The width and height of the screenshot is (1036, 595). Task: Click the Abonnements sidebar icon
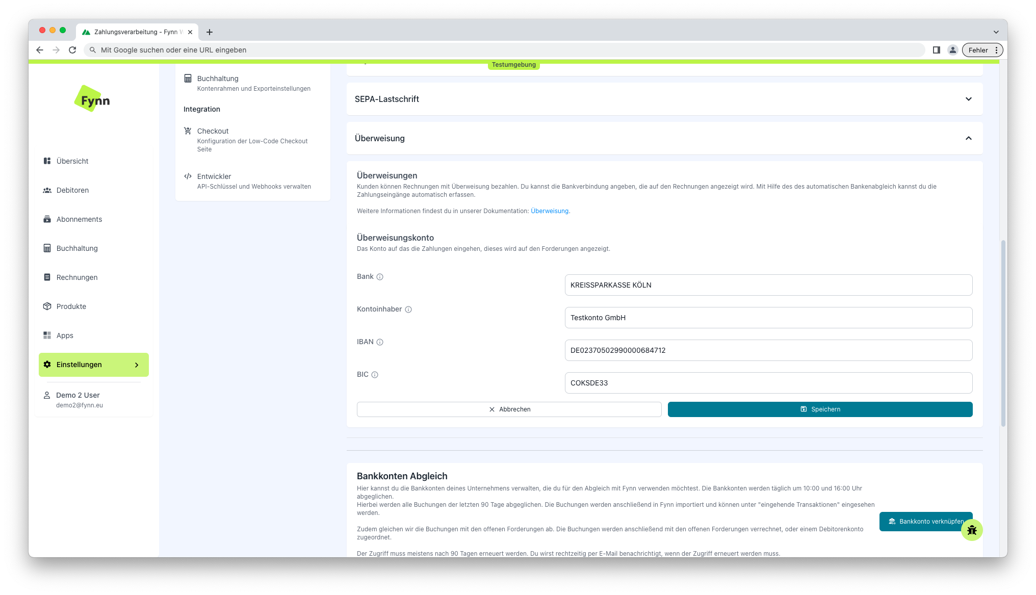(x=48, y=219)
